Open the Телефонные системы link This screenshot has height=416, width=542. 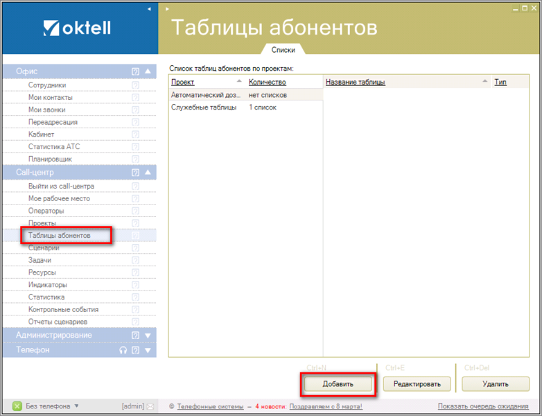(210, 407)
